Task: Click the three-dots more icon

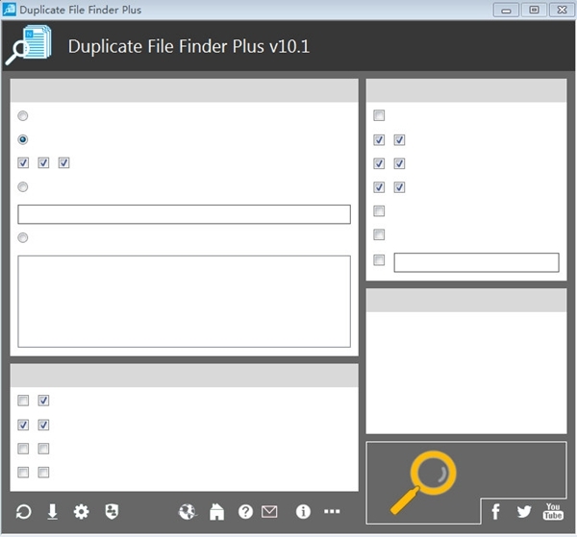Action: 332,511
